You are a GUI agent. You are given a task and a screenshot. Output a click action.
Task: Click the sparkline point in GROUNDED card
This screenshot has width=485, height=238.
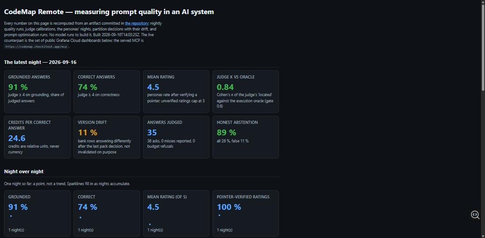click(11, 216)
